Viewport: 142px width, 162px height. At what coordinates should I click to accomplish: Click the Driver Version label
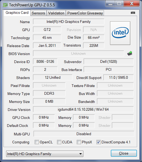(19, 110)
